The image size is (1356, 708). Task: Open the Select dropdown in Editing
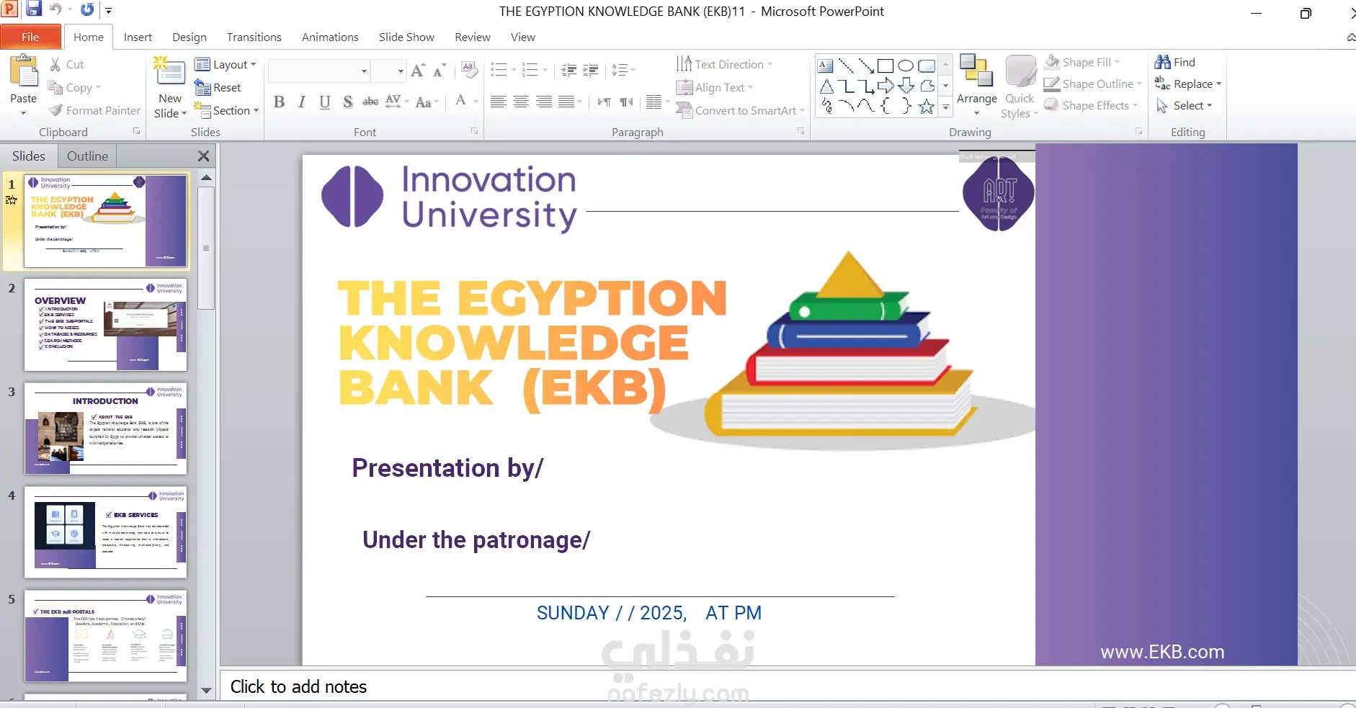(x=1185, y=105)
